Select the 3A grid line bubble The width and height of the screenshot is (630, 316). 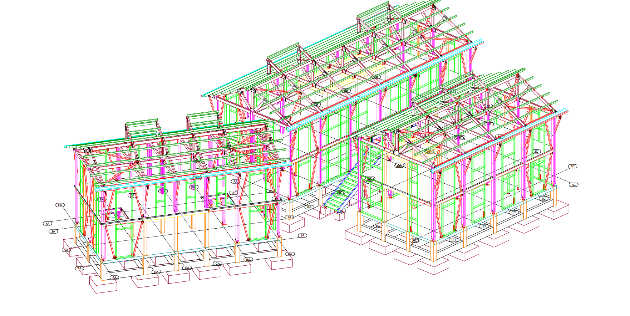[x=53, y=231]
